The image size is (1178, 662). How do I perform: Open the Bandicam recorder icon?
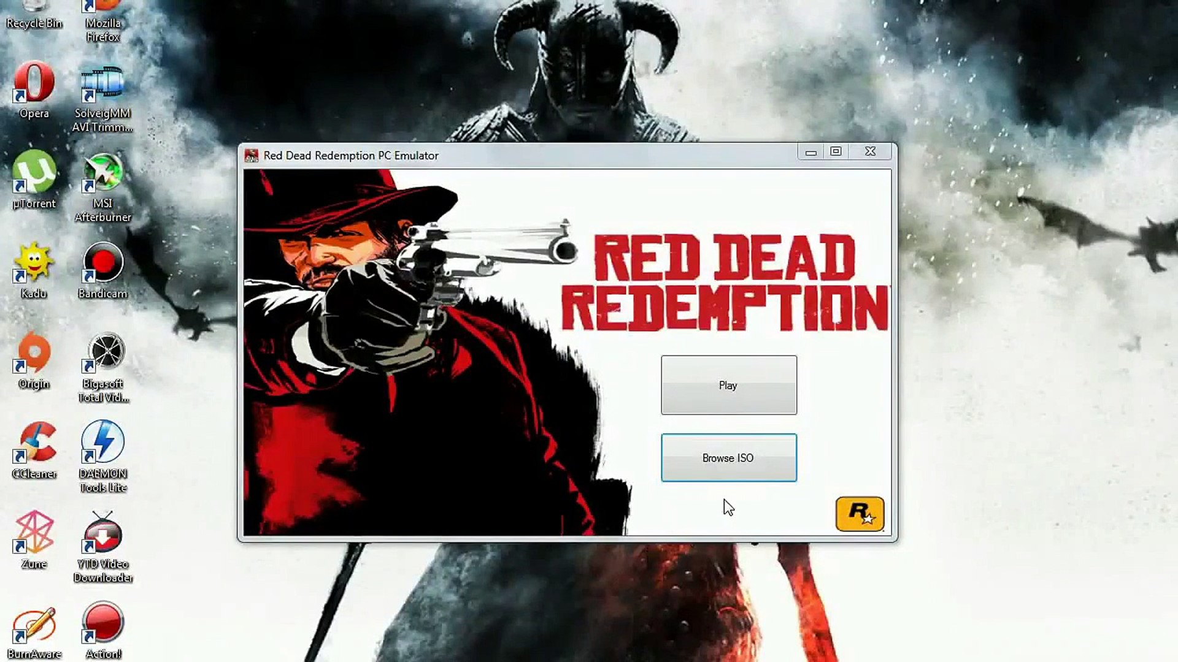click(103, 264)
